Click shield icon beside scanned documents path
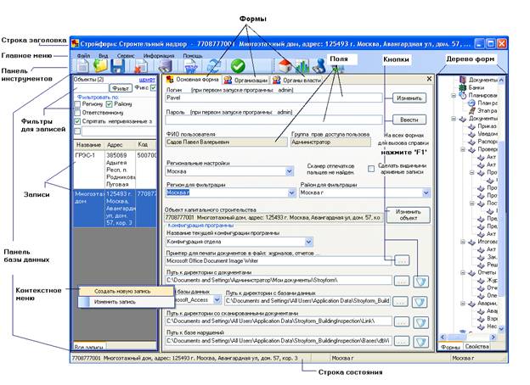 pyautogui.click(x=420, y=322)
